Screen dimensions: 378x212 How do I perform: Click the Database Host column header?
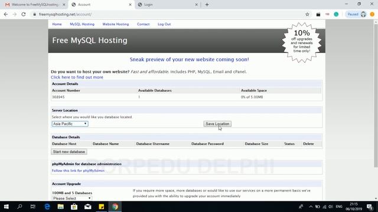[x=64, y=144]
